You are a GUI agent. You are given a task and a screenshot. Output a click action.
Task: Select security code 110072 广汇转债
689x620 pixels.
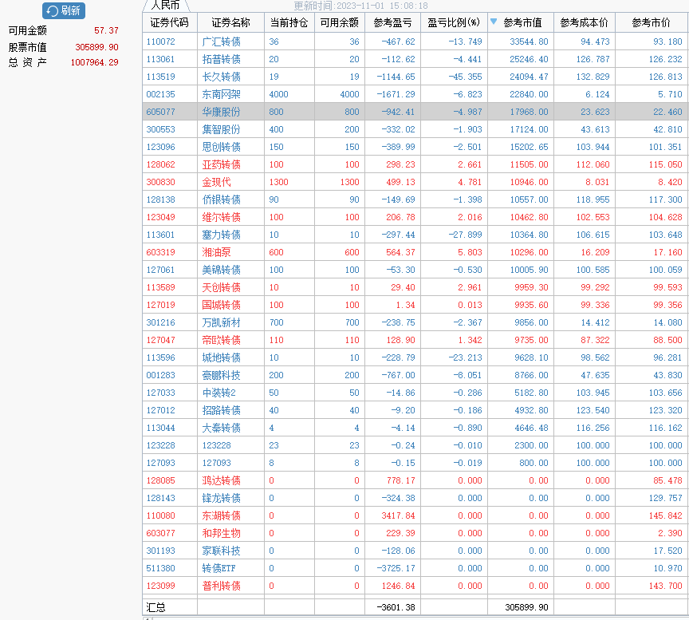pyautogui.click(x=160, y=41)
